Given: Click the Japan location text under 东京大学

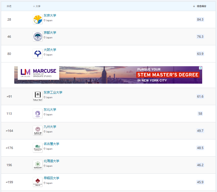Looking at the screenshot, I should [x=49, y=20].
